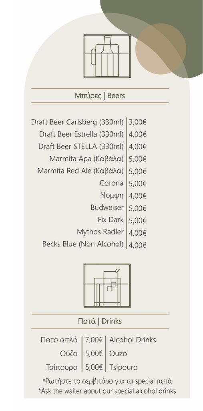203x411 pixels.
Task: Click Draft Beer Carlsberg (330ml) item
Action: [x=77, y=122]
